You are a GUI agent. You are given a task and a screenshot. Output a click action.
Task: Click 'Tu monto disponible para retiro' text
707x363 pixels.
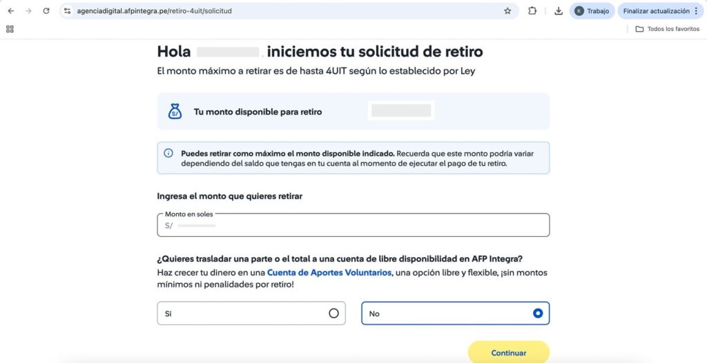click(258, 112)
